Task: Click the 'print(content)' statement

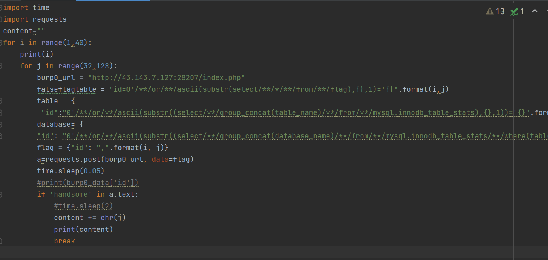Action: point(84,229)
